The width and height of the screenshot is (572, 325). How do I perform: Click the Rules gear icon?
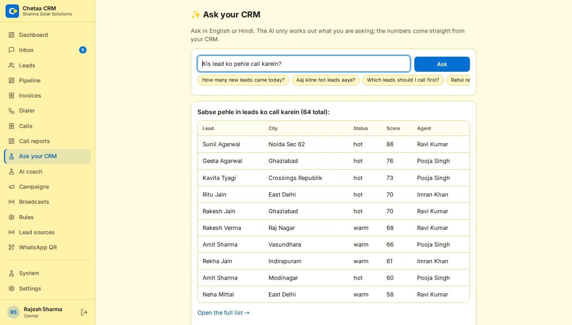coord(12,217)
